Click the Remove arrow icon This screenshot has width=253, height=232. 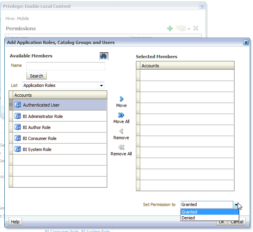[121, 131]
